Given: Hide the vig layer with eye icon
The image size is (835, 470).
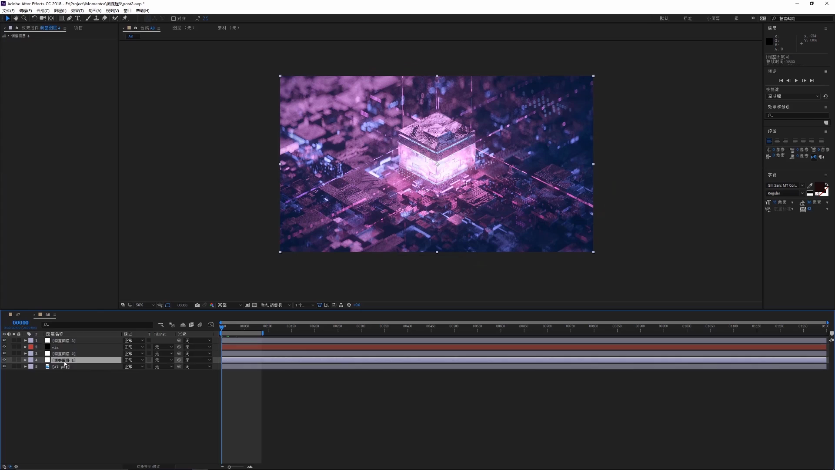Looking at the screenshot, I should pos(4,347).
